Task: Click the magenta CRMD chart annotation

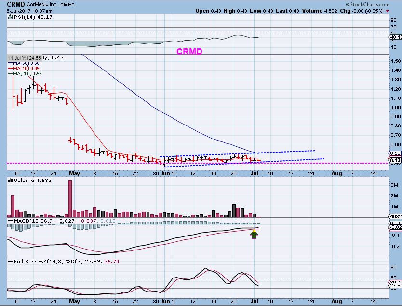Action: point(189,51)
